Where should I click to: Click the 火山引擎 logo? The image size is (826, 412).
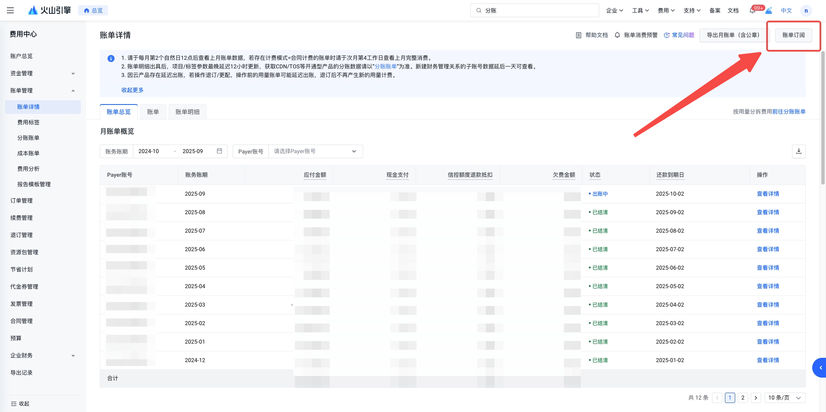point(49,10)
